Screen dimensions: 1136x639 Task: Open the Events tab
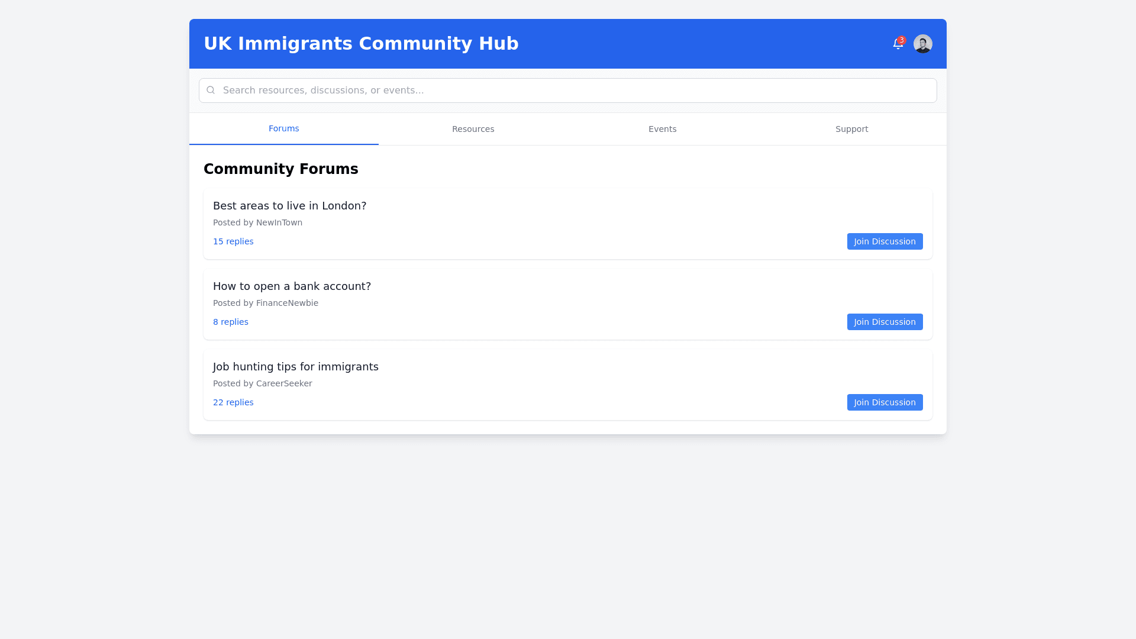pyautogui.click(x=662, y=129)
